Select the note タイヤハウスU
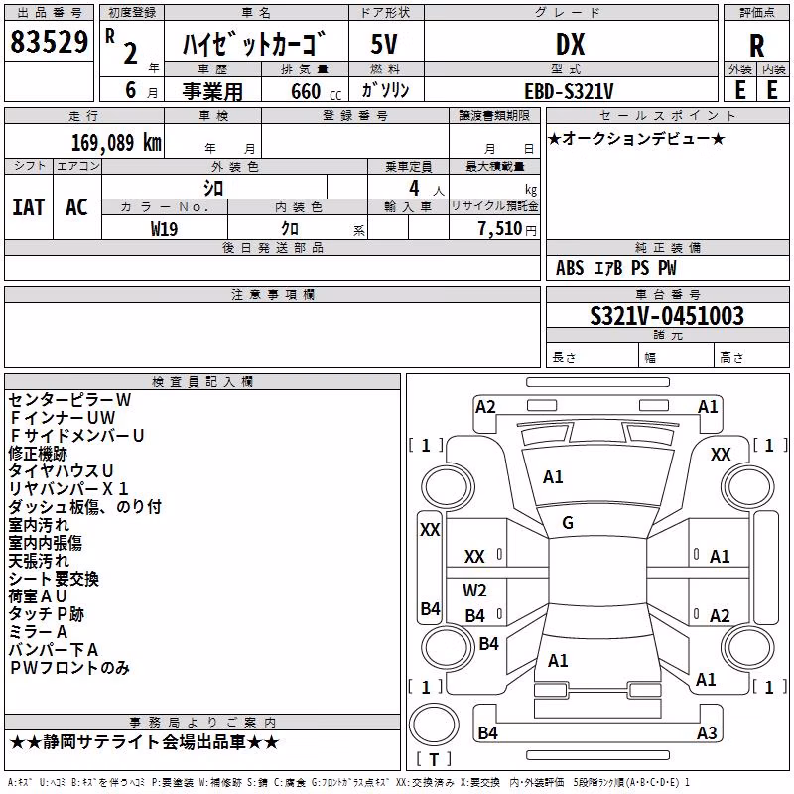 coord(61,471)
